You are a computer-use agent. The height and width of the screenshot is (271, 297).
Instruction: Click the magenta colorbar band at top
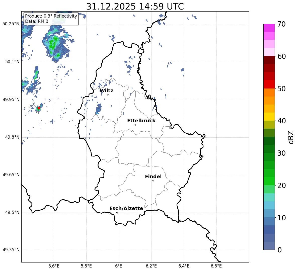[x=269, y=28]
